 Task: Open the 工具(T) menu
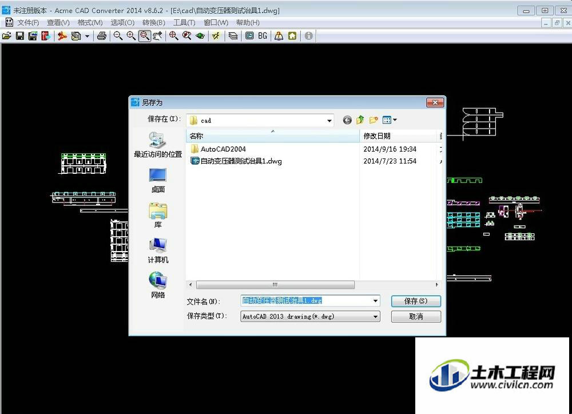coord(184,23)
